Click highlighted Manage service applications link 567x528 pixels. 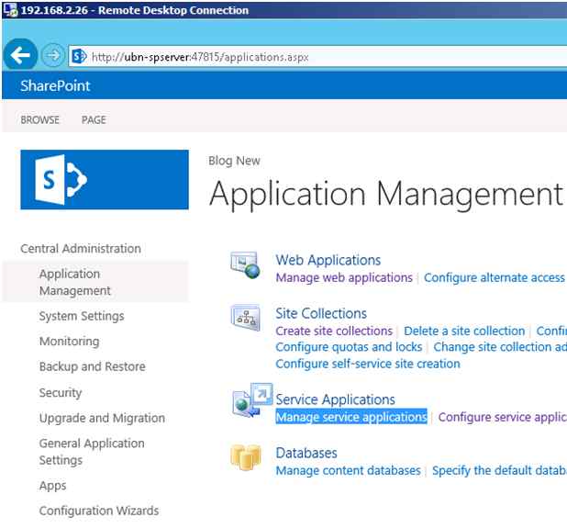click(351, 417)
